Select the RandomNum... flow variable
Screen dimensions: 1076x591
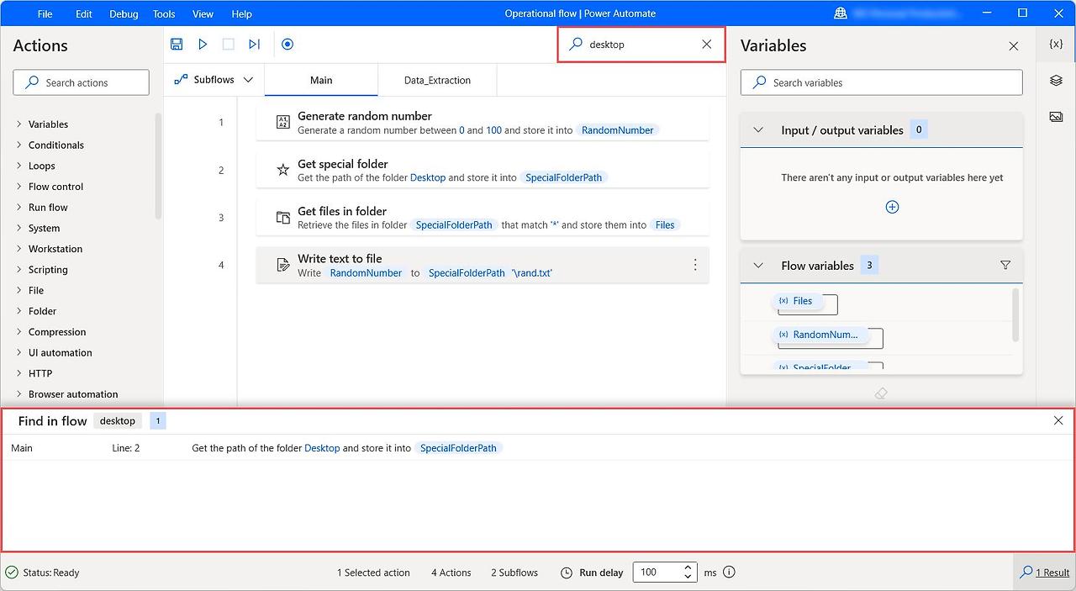[x=819, y=335]
